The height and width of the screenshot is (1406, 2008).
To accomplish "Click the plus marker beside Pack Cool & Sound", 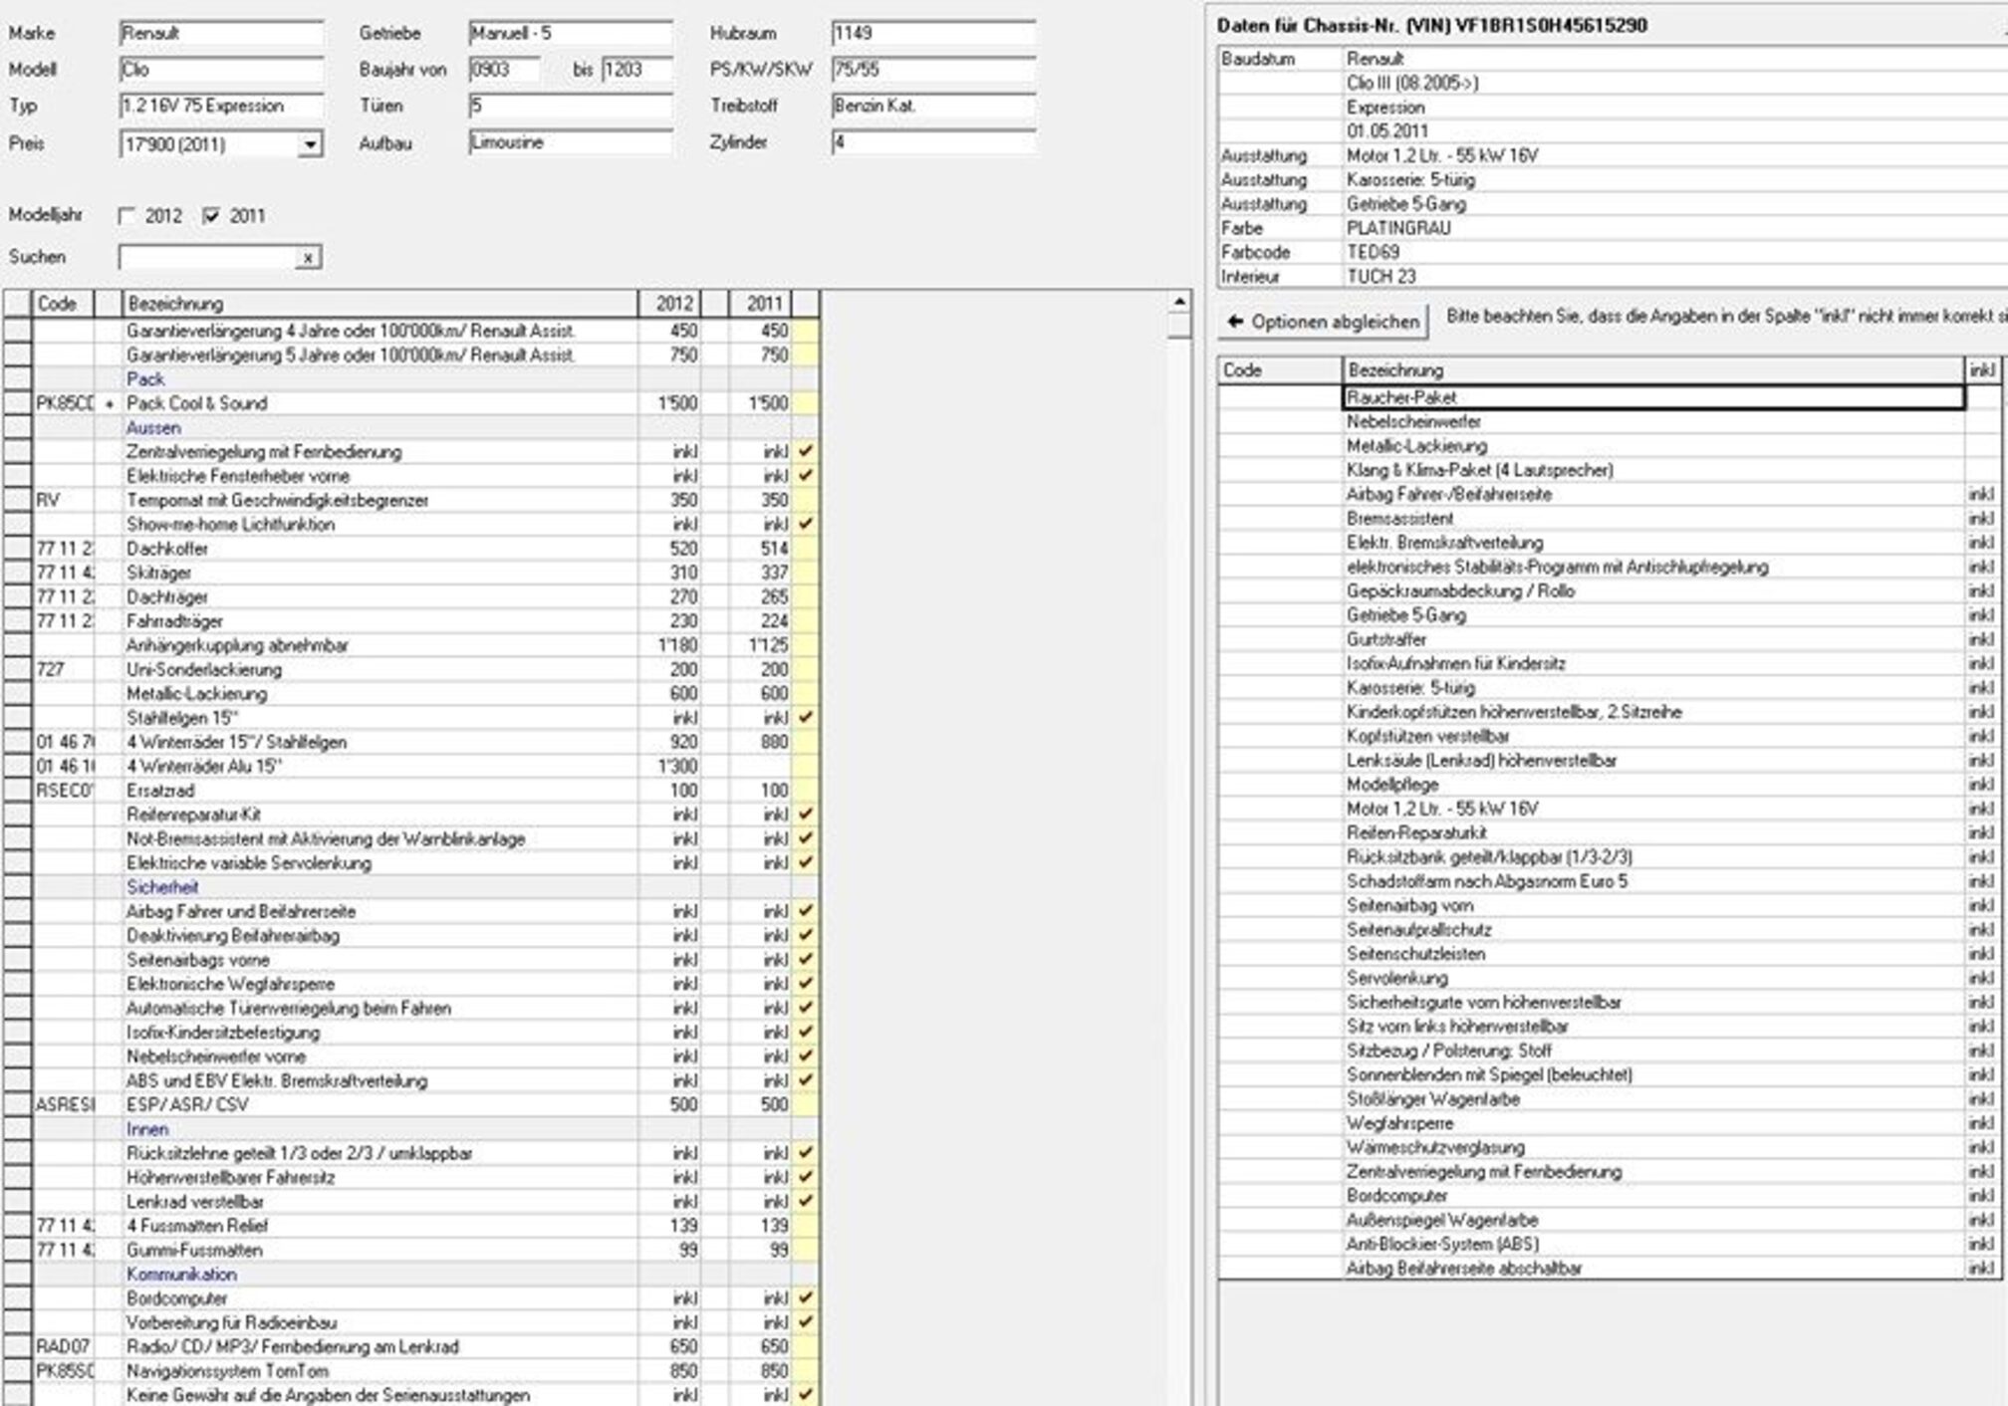I will click(x=110, y=403).
